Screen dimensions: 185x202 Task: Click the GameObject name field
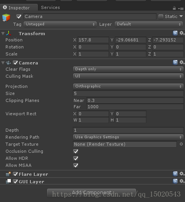[90, 16]
